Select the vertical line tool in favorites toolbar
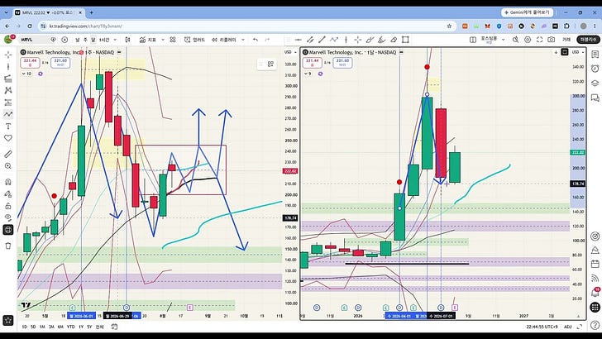 (346, 40)
